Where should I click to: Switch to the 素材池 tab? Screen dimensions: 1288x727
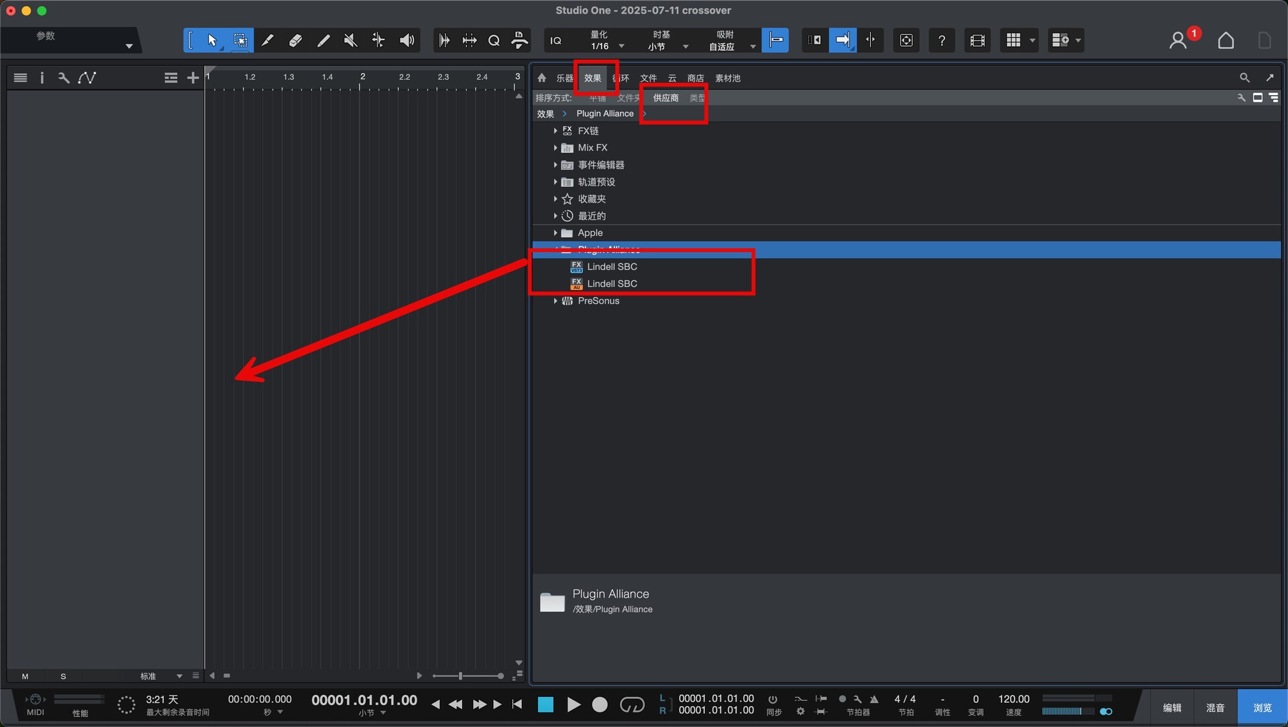[x=728, y=78]
